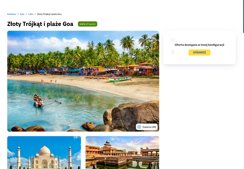Click the faded travelers people icon

pos(173,40)
